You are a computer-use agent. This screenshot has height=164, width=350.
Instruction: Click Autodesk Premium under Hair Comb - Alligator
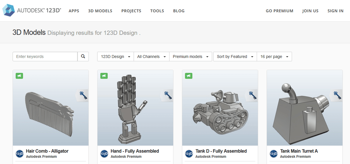(x=41, y=156)
